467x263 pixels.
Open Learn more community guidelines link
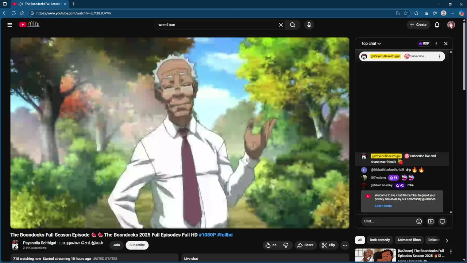(383, 206)
